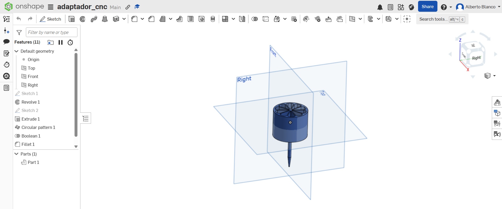Viewport: 502px width, 209px height.
Task: Open the notifications bell
Action: point(380,7)
